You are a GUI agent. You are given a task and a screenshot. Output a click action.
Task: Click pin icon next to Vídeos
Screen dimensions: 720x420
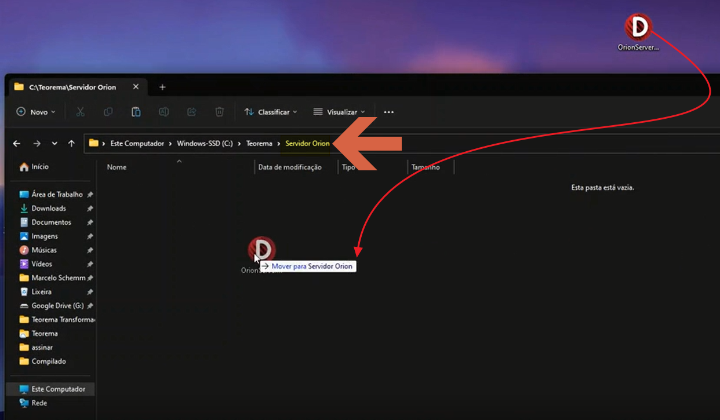pos(90,264)
